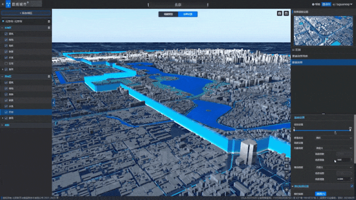This screenshot has height=200, width=356.
Task: Delete the Beijing city entry via trash icon
Action: (49, 21)
